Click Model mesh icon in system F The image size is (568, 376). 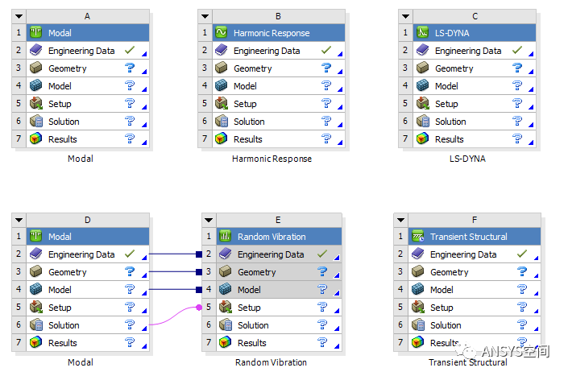(417, 289)
